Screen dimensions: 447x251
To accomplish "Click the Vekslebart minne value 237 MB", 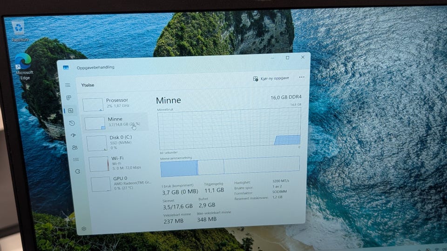I will (173, 221).
